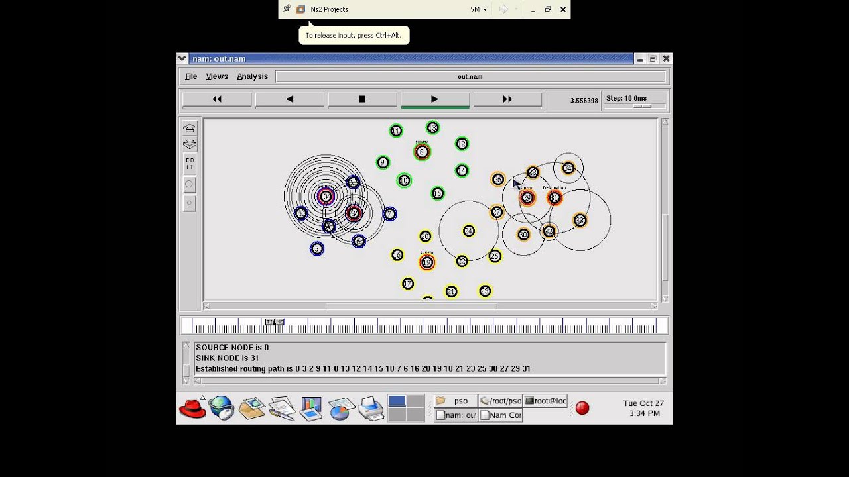Click the rewind double-arrow playback button
Image resolution: width=849 pixels, height=477 pixels.
[217, 99]
